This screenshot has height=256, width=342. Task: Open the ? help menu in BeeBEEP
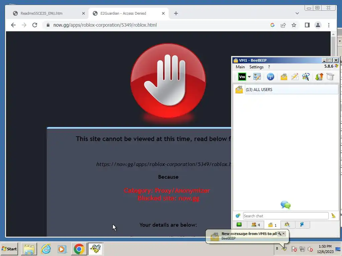pyautogui.click(x=269, y=67)
